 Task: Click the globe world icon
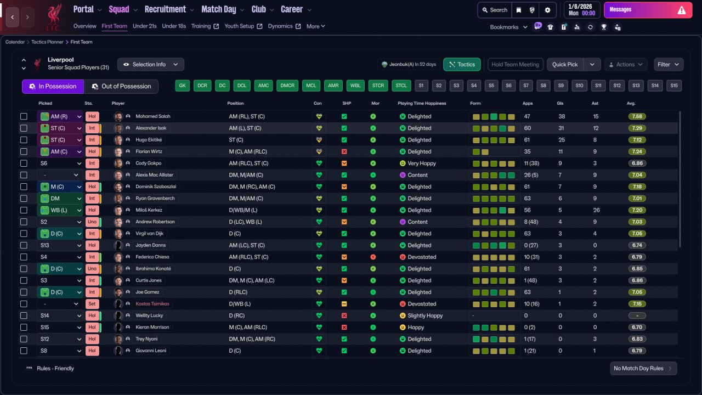533,10
